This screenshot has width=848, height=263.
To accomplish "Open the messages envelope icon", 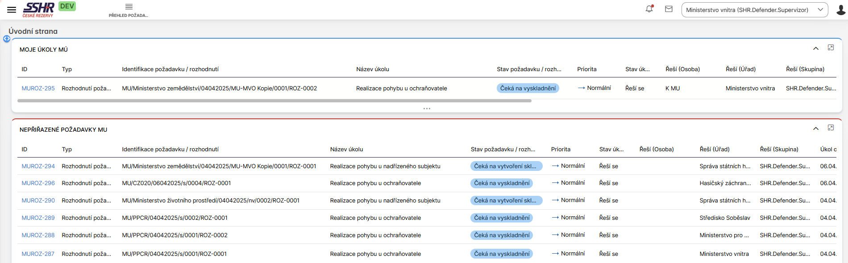I will coord(669,9).
